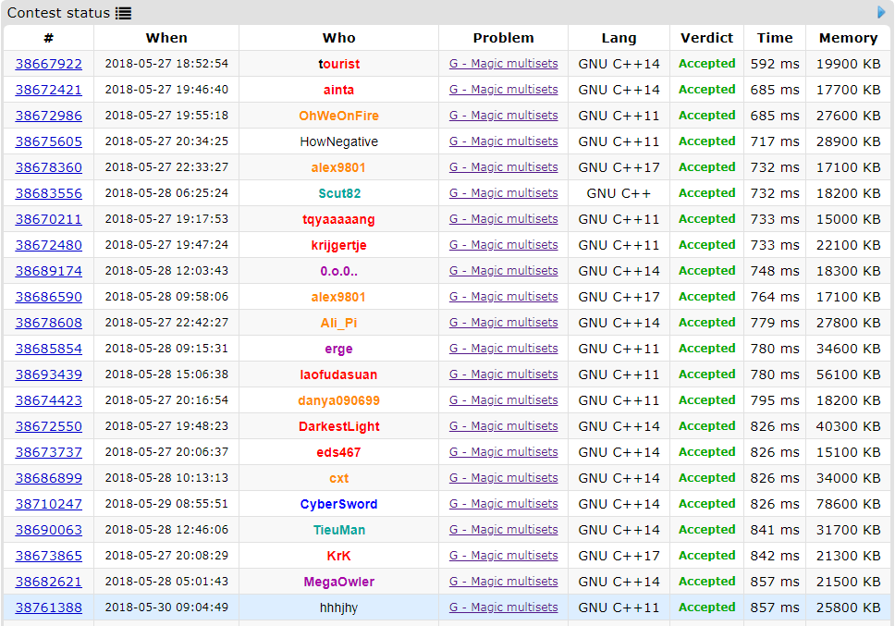
Task: Open Magic multisets problem in Scut82's row
Action: click(x=503, y=193)
